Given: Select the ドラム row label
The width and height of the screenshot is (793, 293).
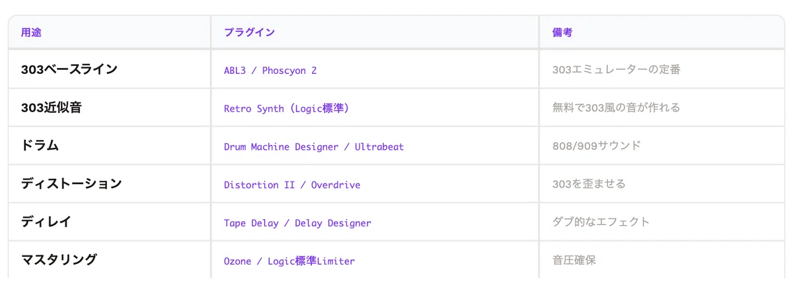Looking at the screenshot, I should 40,146.
